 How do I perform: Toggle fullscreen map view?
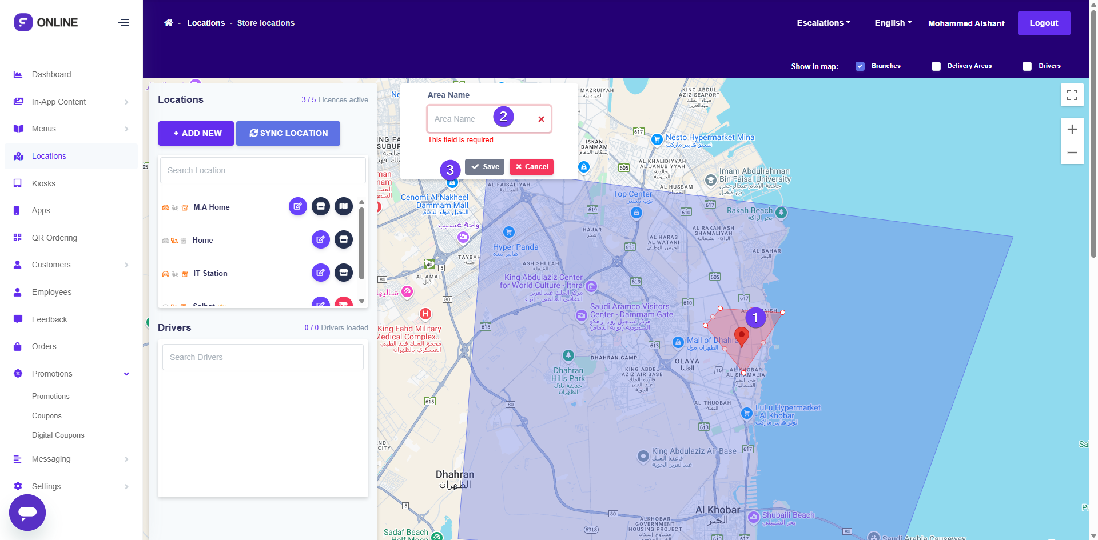[x=1072, y=95]
